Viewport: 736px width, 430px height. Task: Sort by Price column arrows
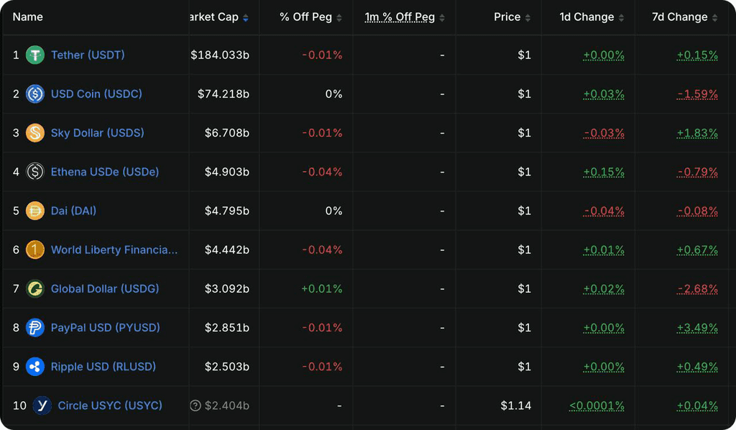pyautogui.click(x=528, y=18)
